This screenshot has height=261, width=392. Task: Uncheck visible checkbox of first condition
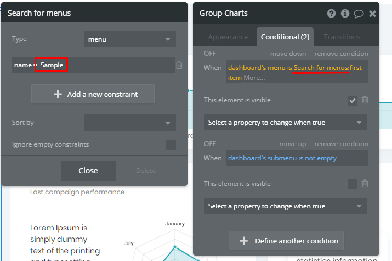[x=353, y=101]
